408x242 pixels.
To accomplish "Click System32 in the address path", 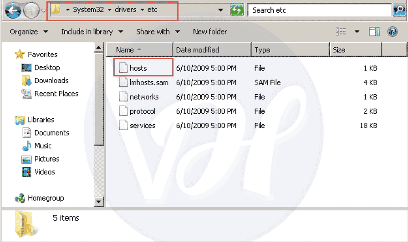I will pos(88,10).
